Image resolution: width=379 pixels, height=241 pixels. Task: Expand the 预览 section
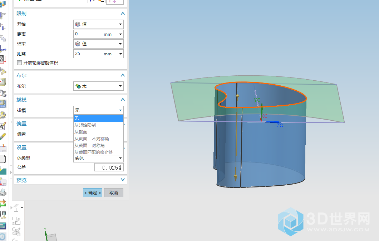coord(123,180)
